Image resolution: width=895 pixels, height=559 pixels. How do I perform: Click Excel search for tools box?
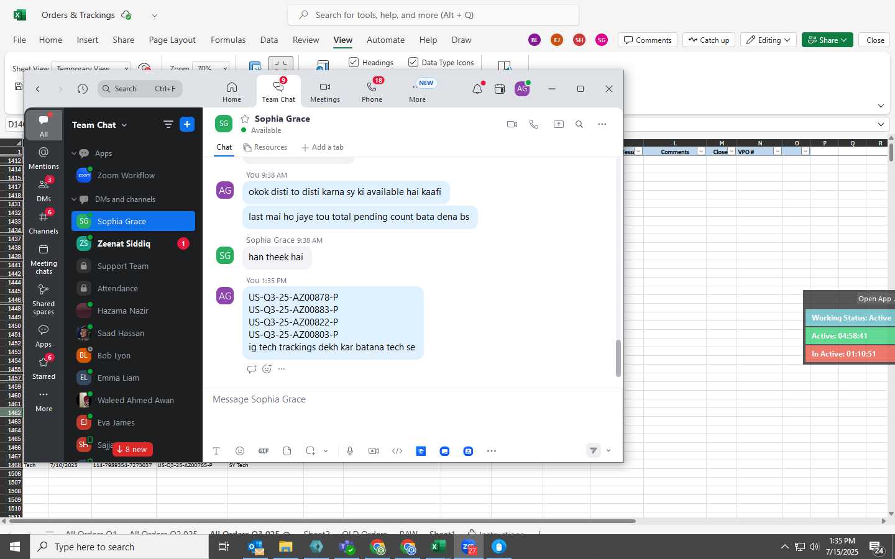click(433, 15)
